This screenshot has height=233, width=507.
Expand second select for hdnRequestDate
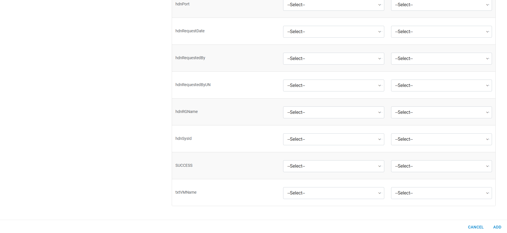pos(441,32)
